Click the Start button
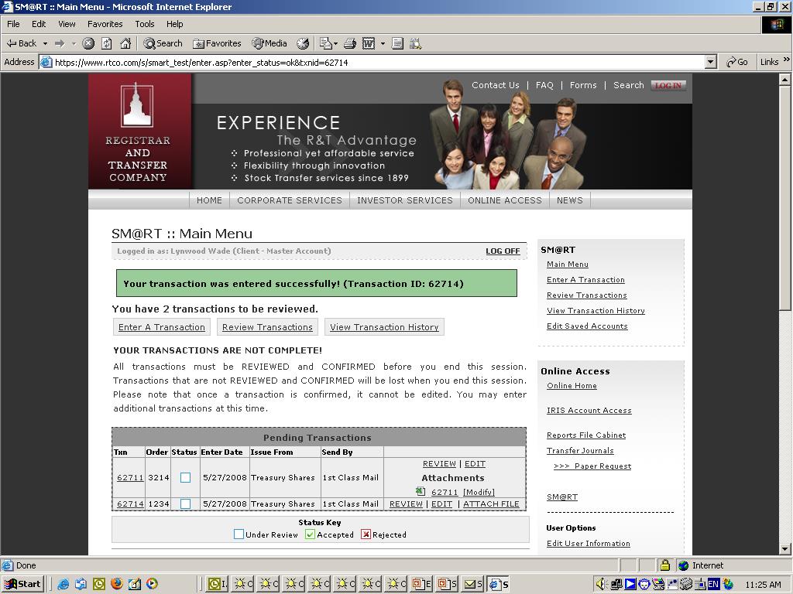Image resolution: width=793 pixels, height=594 pixels. [23, 584]
